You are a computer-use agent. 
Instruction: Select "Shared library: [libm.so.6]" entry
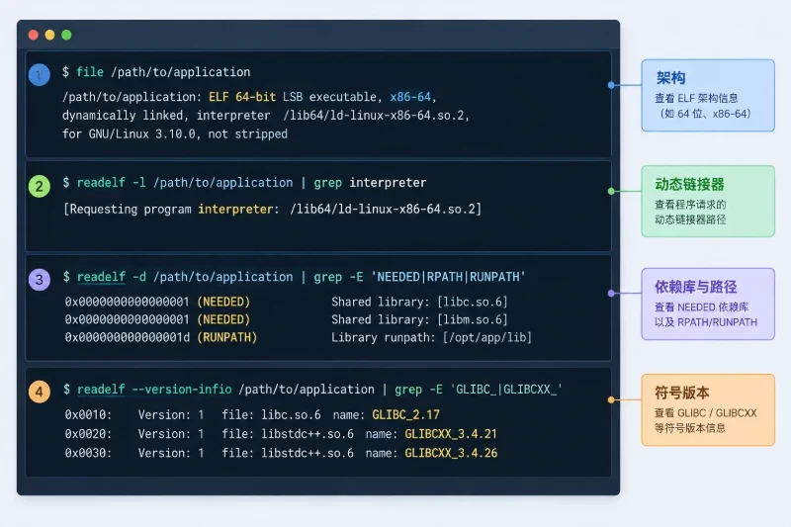click(419, 319)
